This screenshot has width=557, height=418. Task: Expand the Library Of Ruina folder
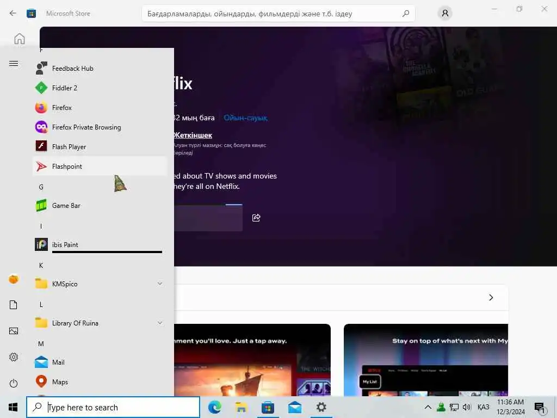point(100,323)
